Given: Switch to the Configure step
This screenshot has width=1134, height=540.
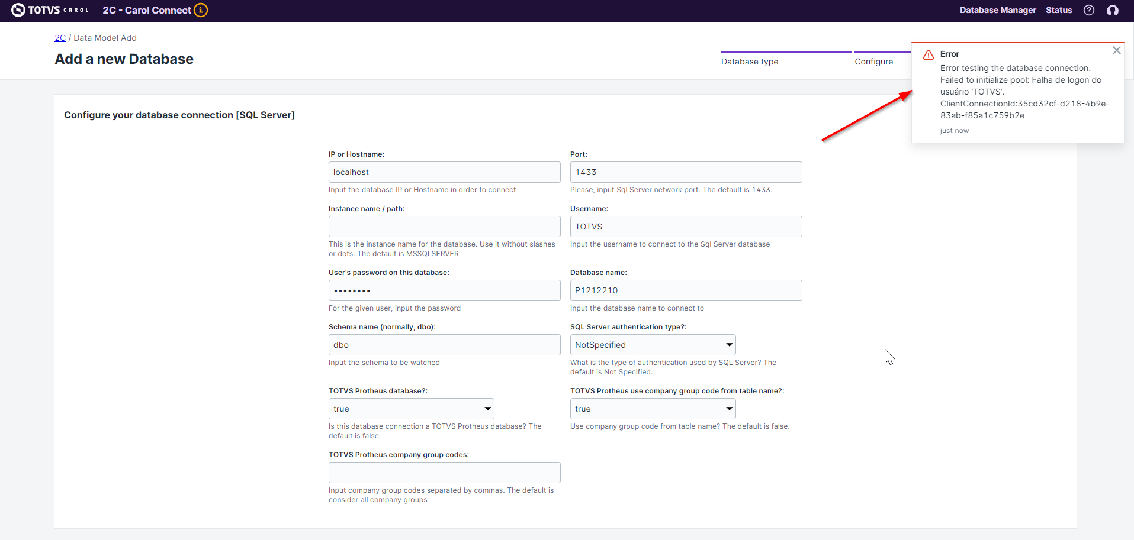Looking at the screenshot, I should tap(874, 61).
